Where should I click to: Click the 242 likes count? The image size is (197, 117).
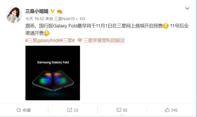(174, 110)
